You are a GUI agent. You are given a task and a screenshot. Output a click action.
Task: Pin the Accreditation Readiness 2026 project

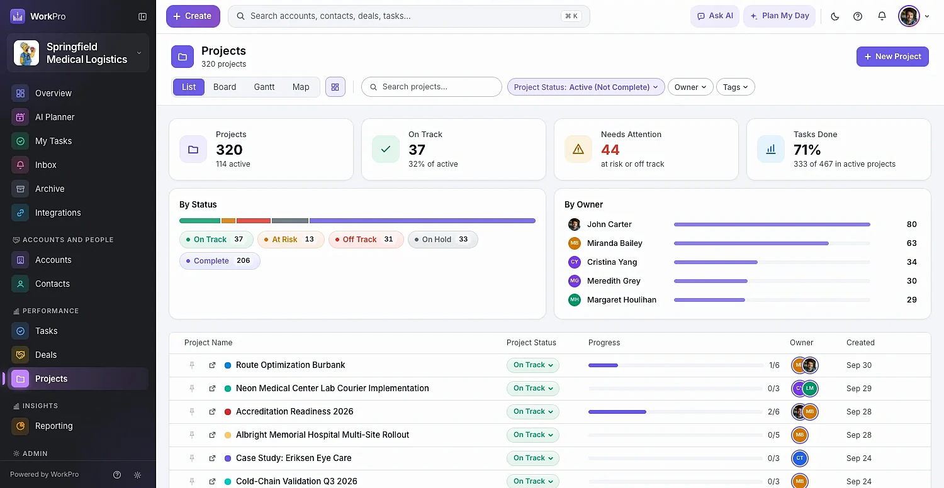tap(192, 412)
